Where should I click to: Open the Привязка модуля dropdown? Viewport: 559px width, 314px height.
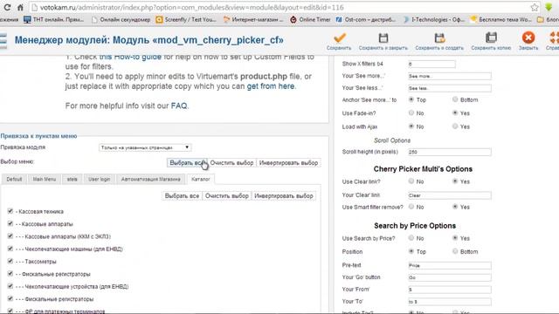point(145,147)
